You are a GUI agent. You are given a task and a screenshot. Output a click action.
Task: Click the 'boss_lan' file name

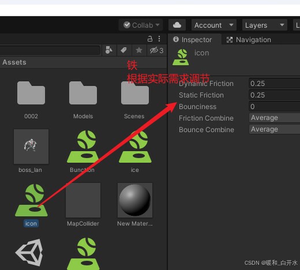(x=30, y=170)
